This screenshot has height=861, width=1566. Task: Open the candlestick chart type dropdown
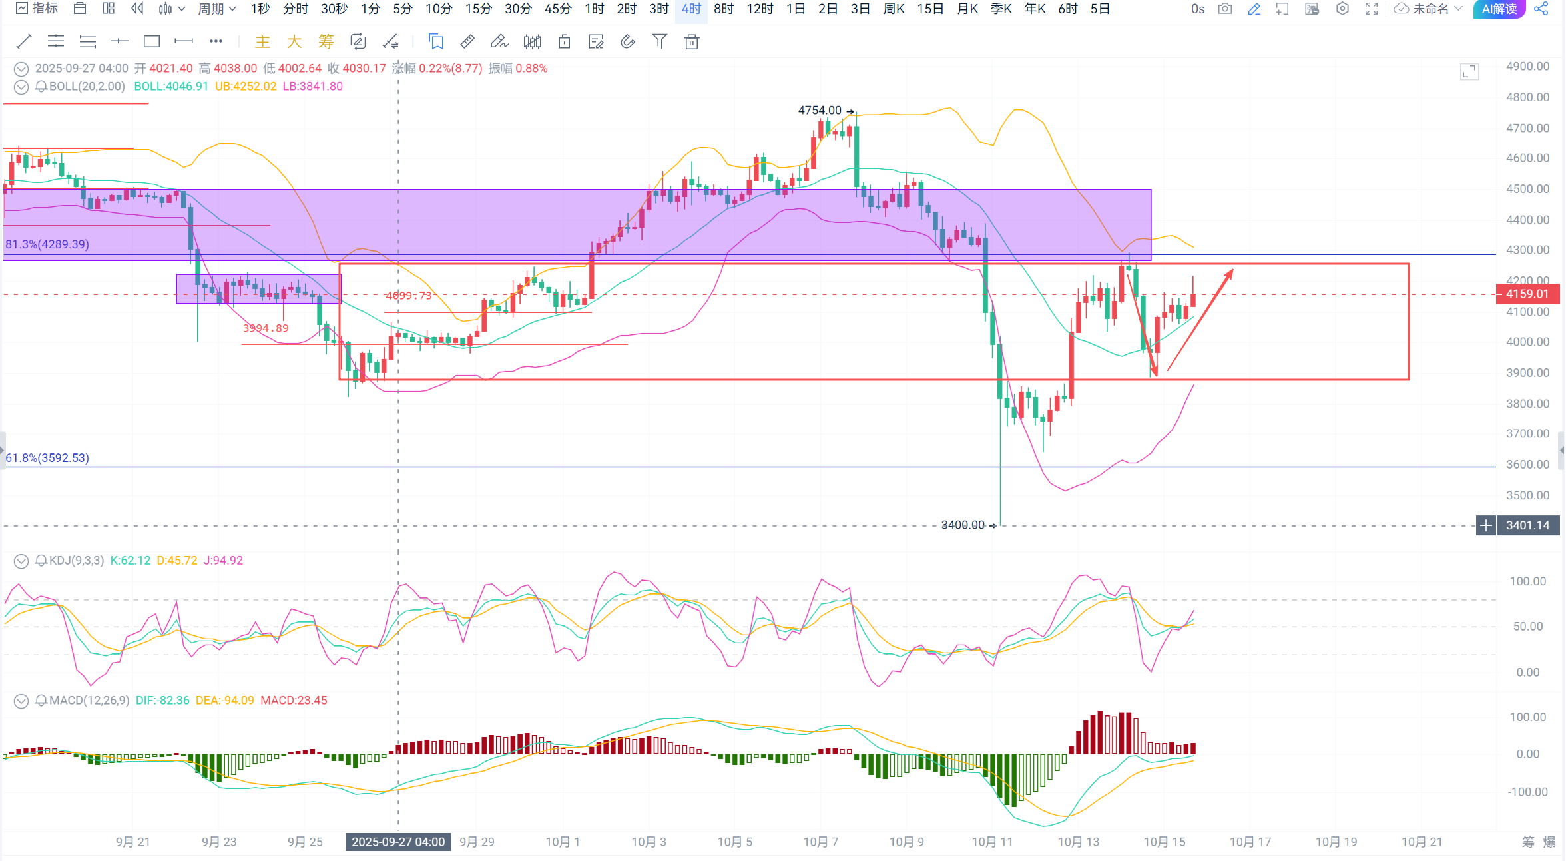(171, 9)
